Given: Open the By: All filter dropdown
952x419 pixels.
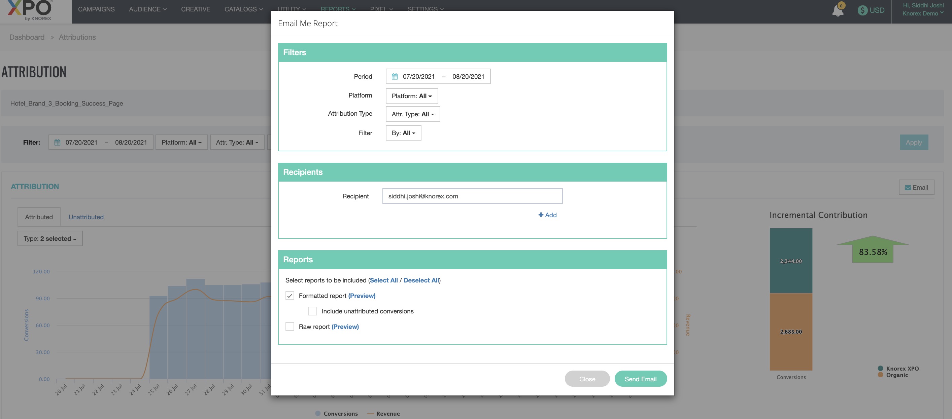Looking at the screenshot, I should pyautogui.click(x=403, y=133).
